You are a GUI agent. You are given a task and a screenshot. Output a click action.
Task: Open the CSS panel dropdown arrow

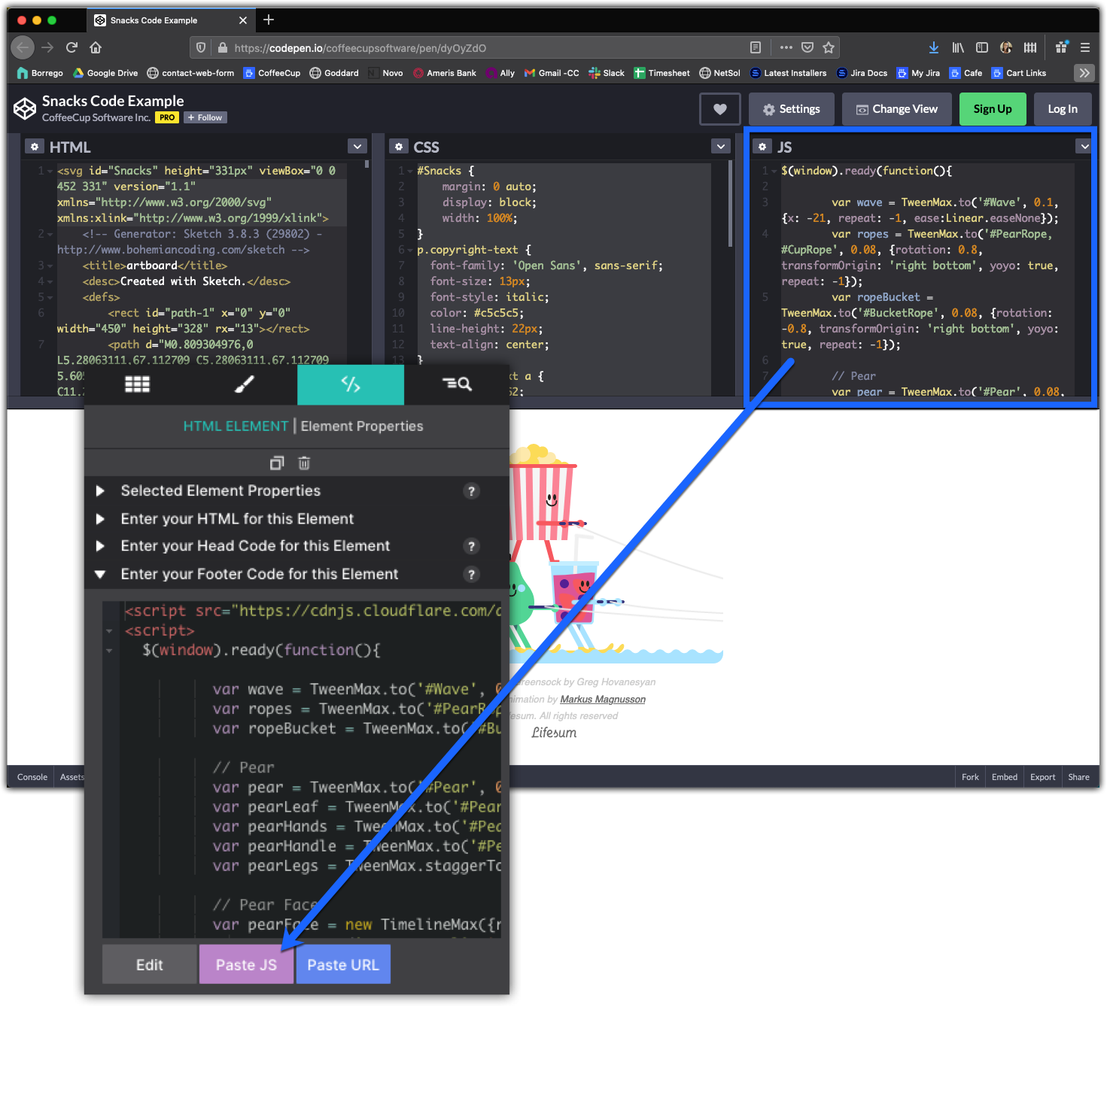[x=721, y=147]
